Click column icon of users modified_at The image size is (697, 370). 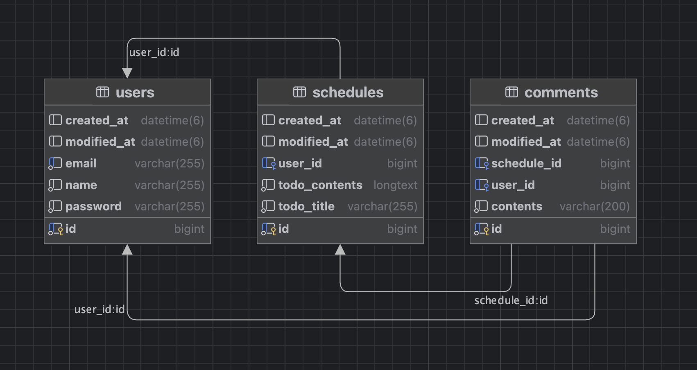[x=55, y=141]
